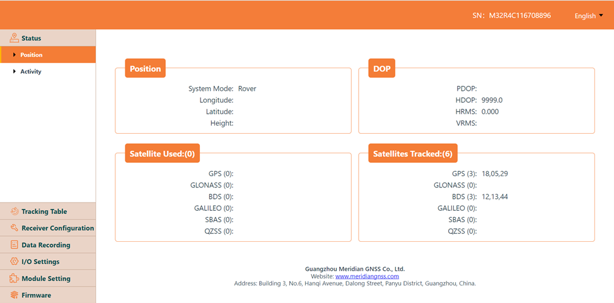Select the Position item under Status
Image resolution: width=614 pixels, height=303 pixels.
click(32, 55)
